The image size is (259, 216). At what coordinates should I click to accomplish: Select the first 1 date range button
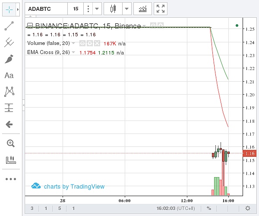(46, 208)
